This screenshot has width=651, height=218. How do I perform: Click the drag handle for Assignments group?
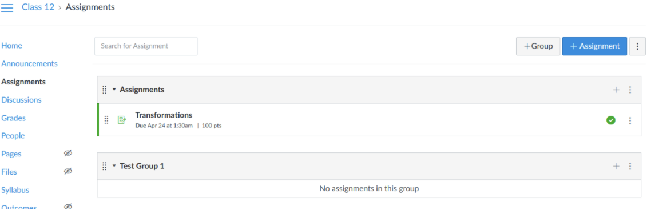(x=105, y=90)
